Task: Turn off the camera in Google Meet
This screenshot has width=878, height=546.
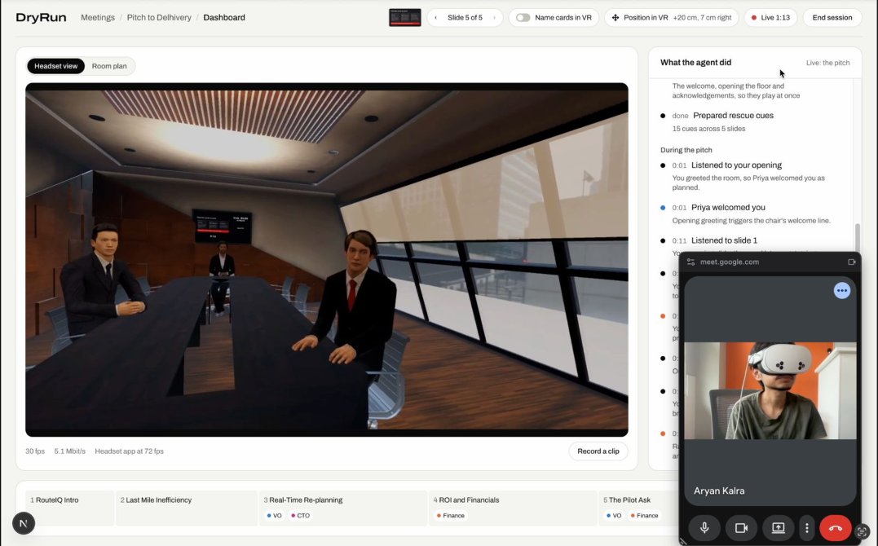Action: 741,528
